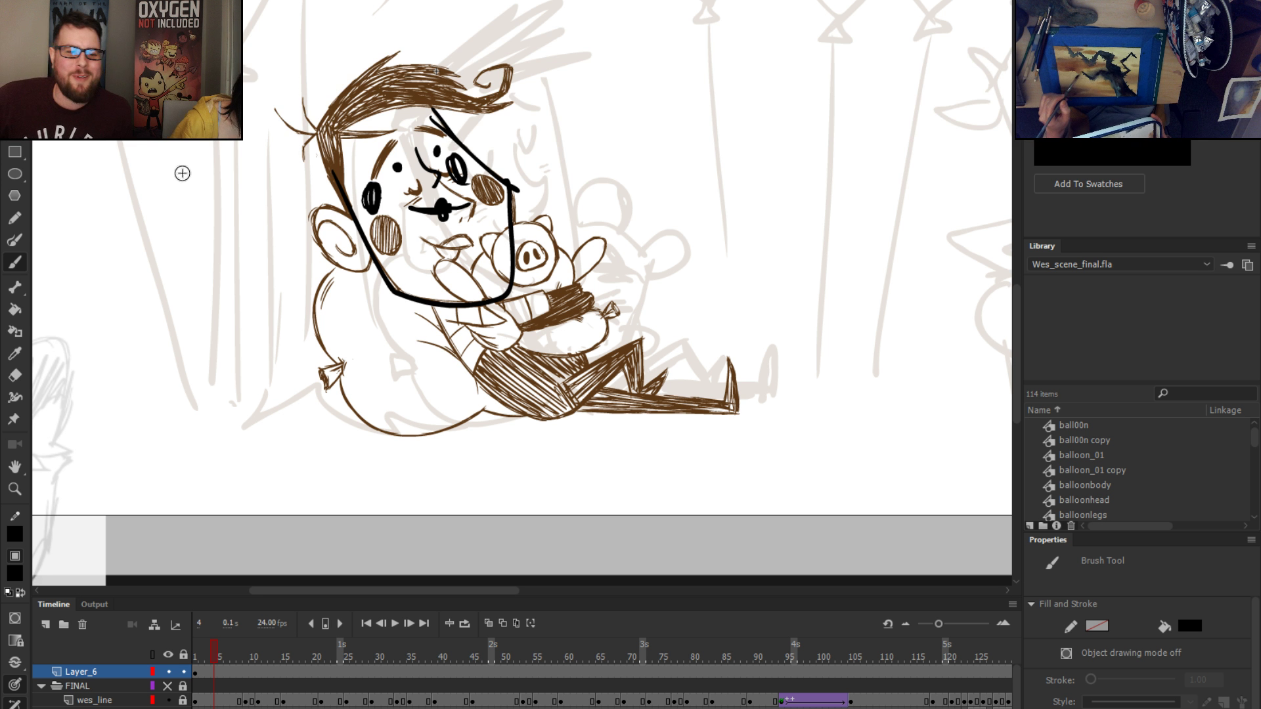Switch to the Output tab

tap(94, 604)
